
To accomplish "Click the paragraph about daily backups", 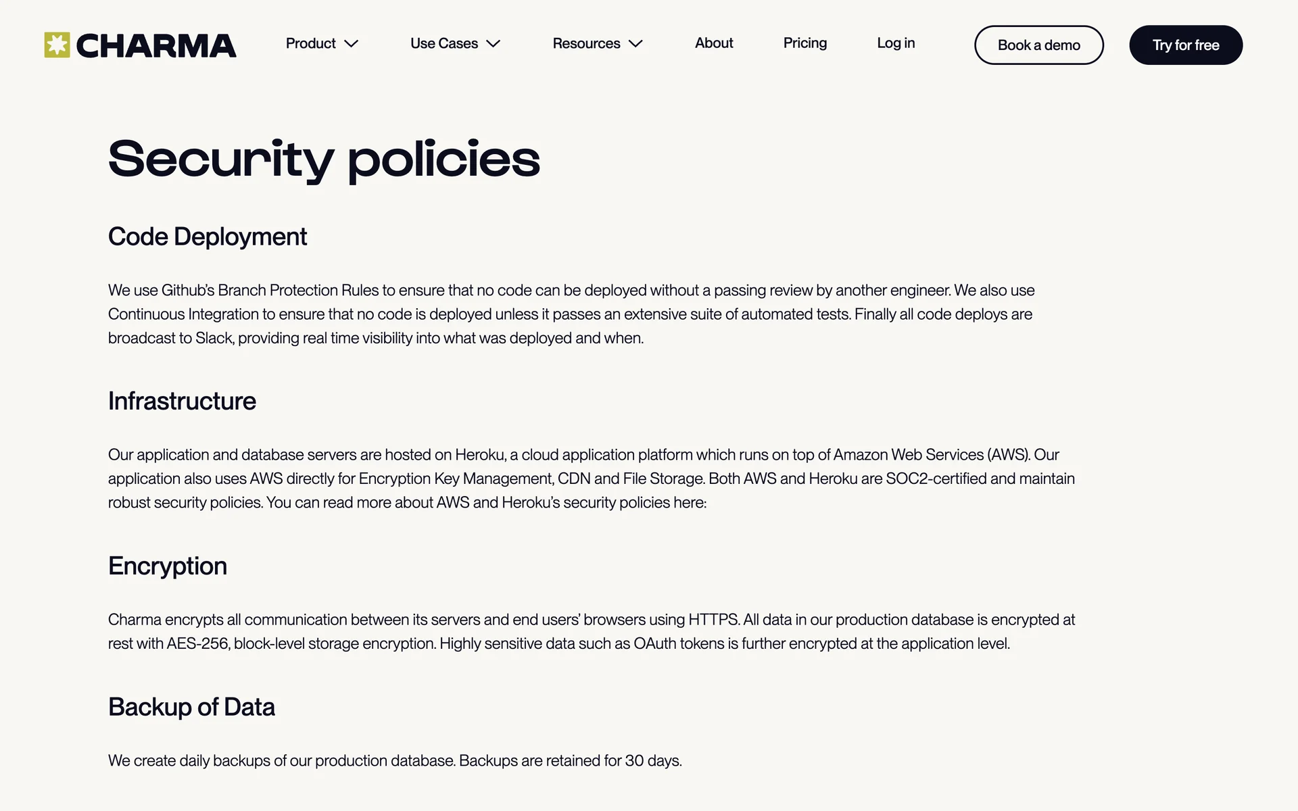I will pos(395,760).
